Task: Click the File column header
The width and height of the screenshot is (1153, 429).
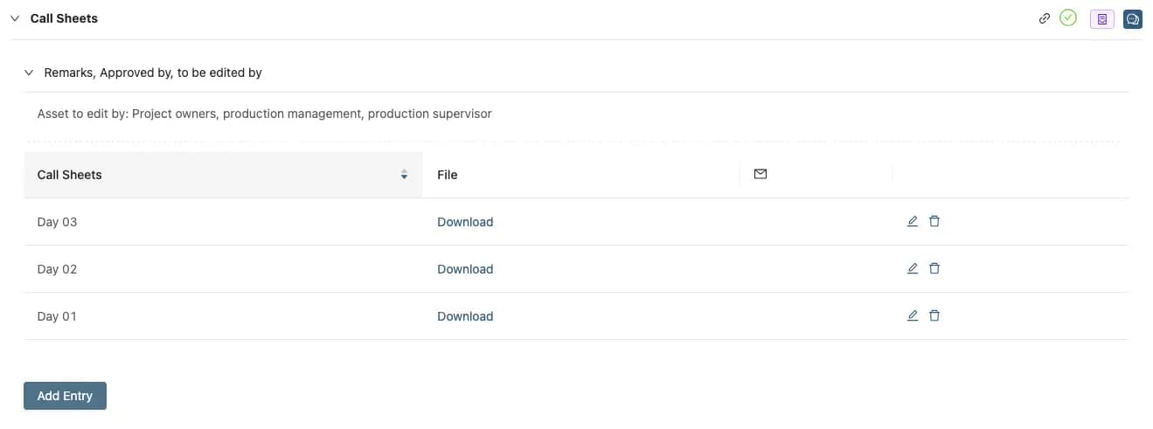Action: (448, 175)
